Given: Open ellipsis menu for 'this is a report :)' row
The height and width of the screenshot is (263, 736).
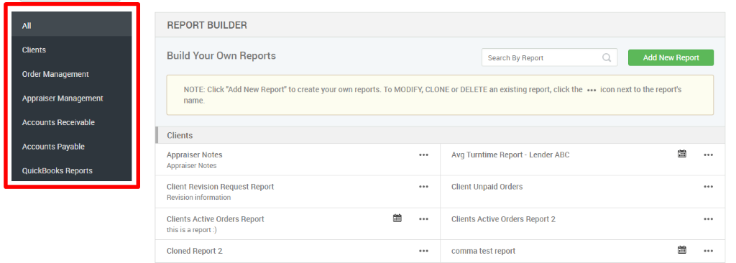Looking at the screenshot, I should [x=423, y=219].
